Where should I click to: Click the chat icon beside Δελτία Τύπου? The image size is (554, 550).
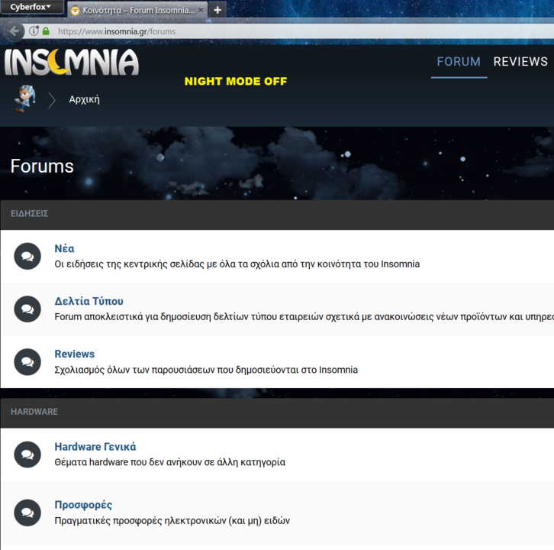point(27,309)
